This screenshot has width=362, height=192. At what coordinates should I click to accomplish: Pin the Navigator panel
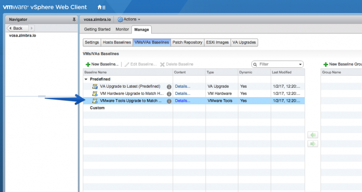coord(74,20)
